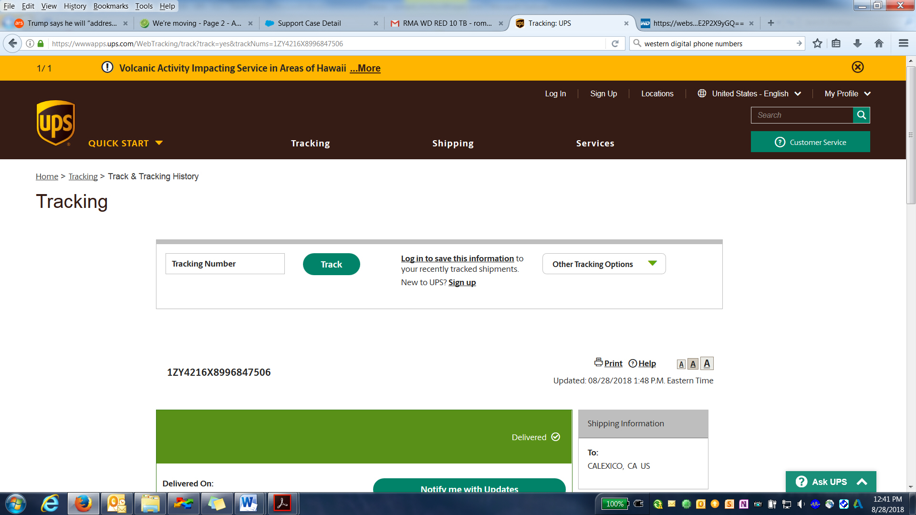Open the United States - English language selector
Viewport: 916px width, 515px height.
749,93
